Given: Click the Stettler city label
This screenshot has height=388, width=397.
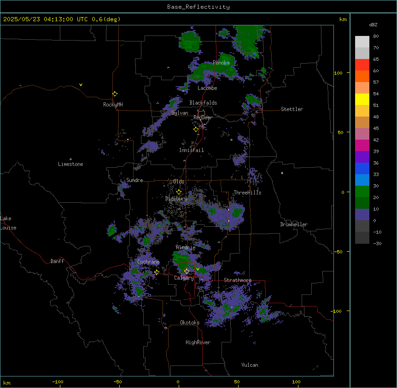Looking at the screenshot, I should (x=292, y=109).
